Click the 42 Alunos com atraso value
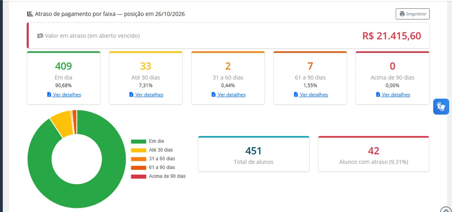452x212 pixels. coord(374,151)
